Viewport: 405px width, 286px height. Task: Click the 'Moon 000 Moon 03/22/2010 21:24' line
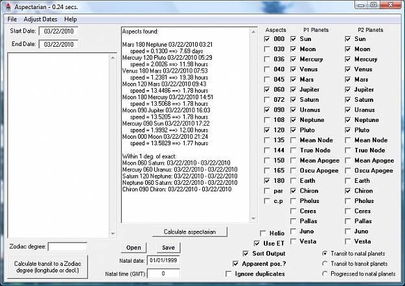click(x=165, y=137)
